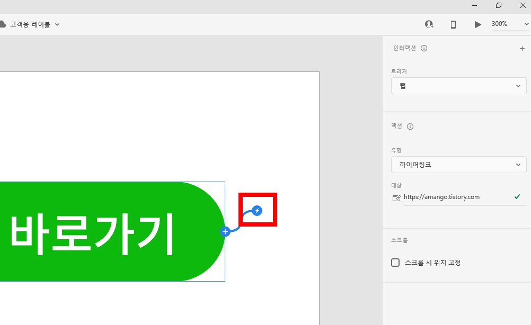The width and height of the screenshot is (531, 325).
Task: Open the amango.tistory.com hyperlink target
Action: [440, 197]
